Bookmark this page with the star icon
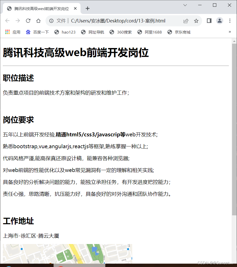 click(196, 21)
